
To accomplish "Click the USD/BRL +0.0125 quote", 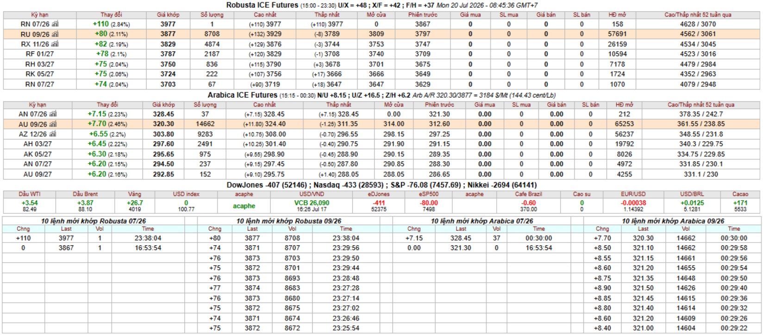I will coord(692,203).
